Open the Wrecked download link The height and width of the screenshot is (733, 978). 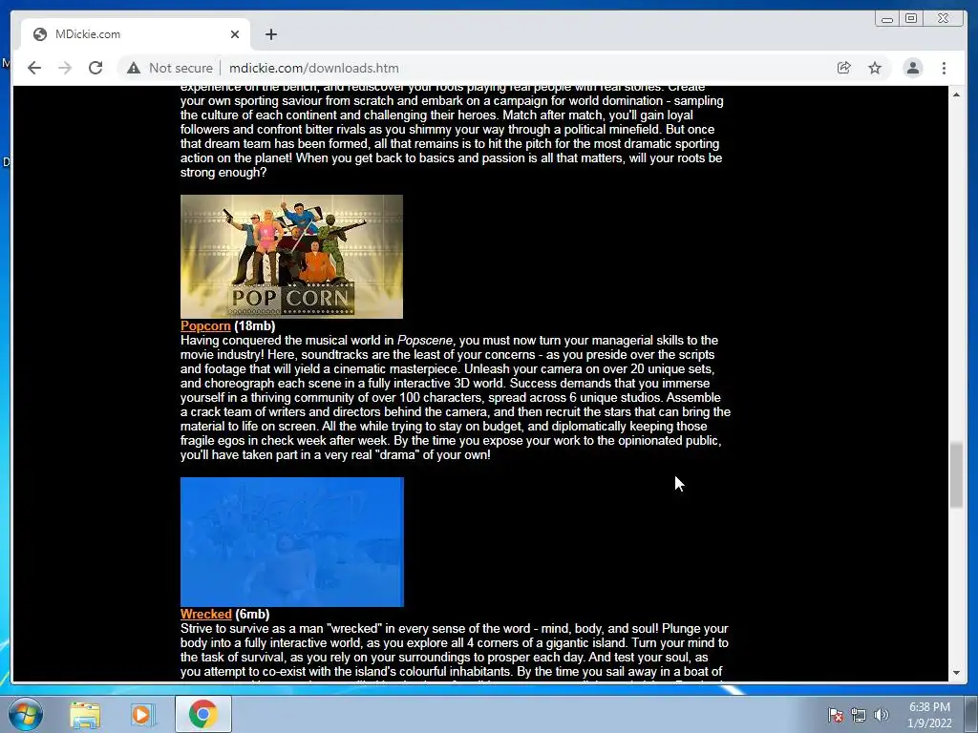[x=206, y=614]
